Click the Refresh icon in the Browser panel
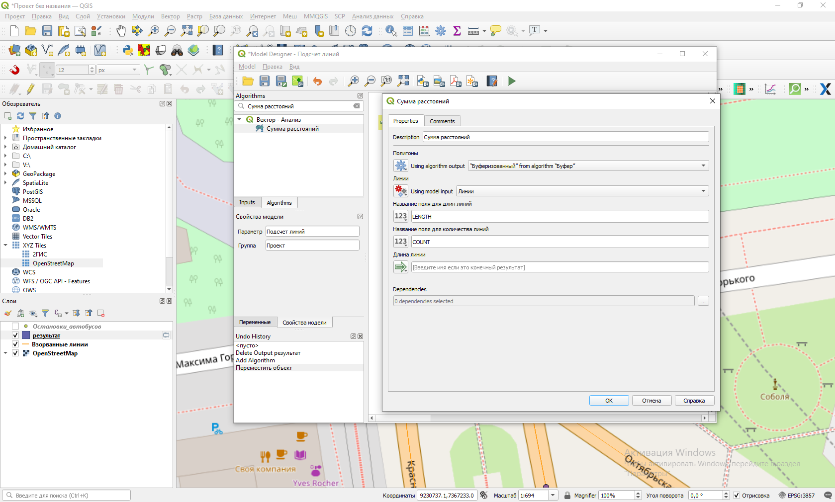The width and height of the screenshot is (835, 502). tap(20, 116)
